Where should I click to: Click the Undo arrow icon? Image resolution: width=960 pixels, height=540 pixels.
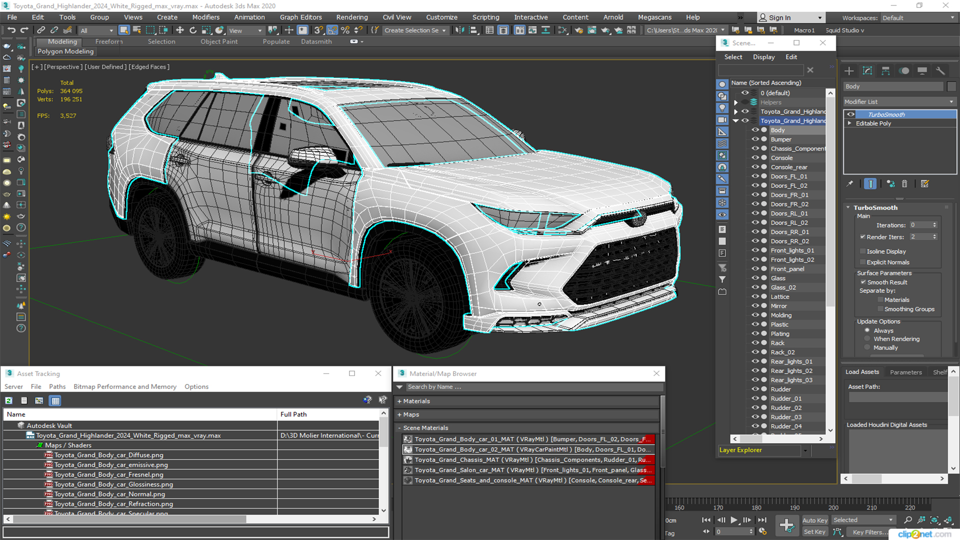click(x=11, y=30)
